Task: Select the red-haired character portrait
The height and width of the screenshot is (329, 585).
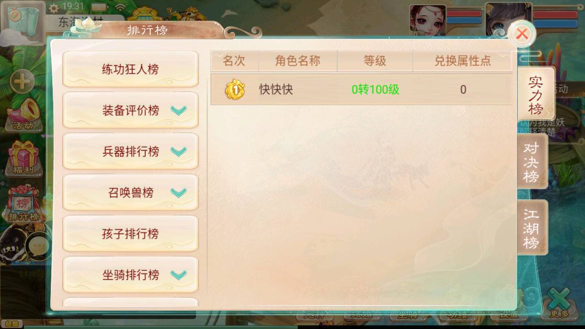Action: pos(427,20)
